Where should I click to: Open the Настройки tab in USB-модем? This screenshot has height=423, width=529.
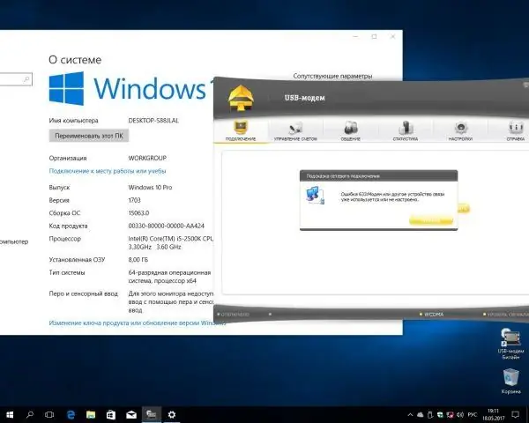click(x=460, y=130)
